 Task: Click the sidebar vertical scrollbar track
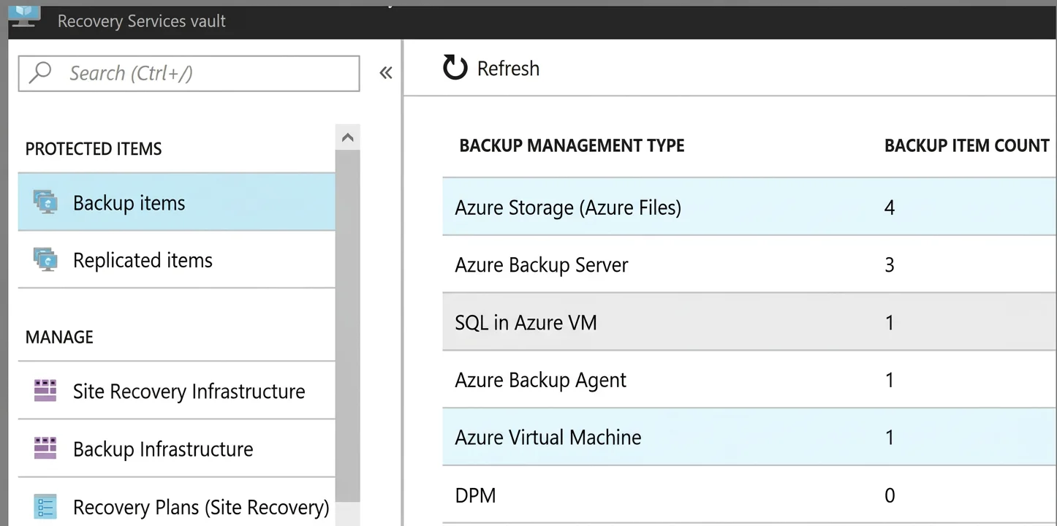(x=348, y=327)
